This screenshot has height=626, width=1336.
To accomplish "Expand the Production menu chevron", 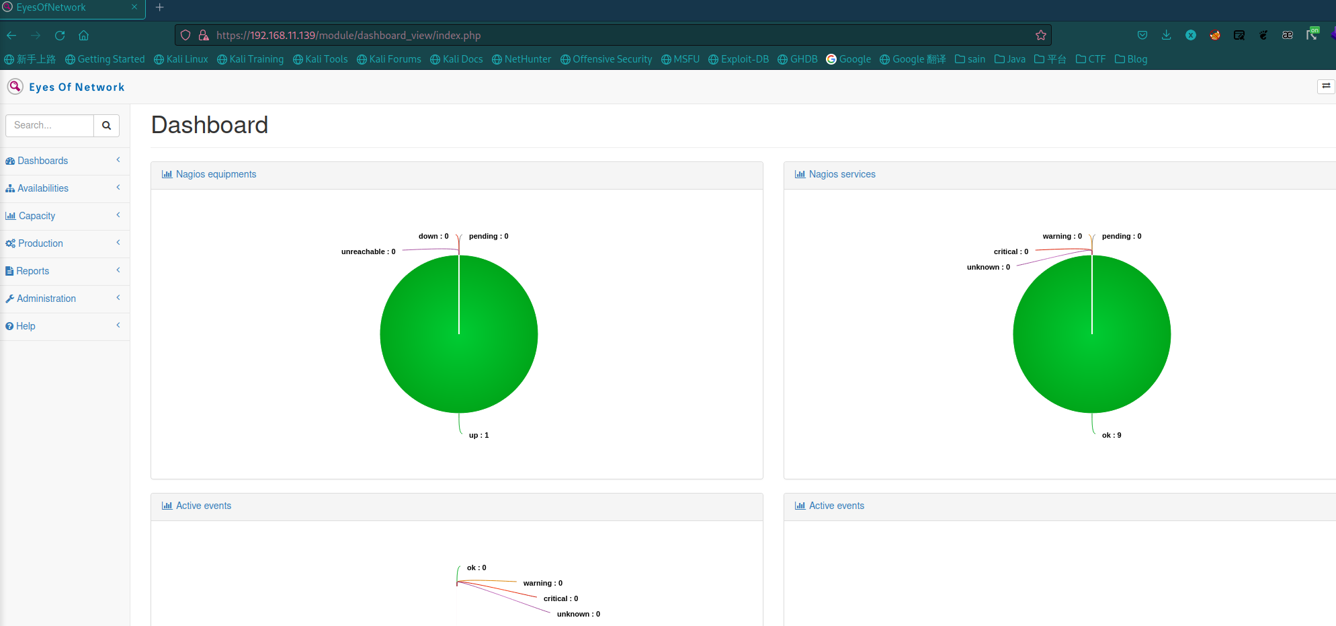I will (x=118, y=243).
